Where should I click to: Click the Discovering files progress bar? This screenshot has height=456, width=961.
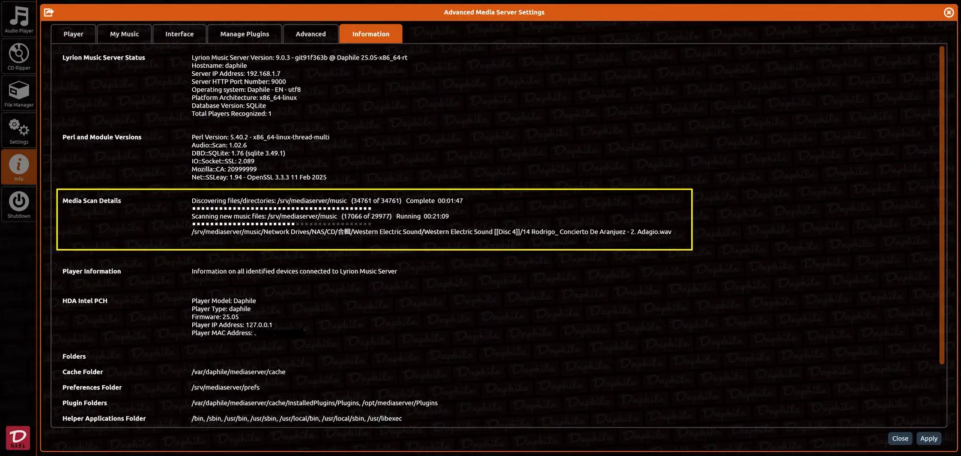point(281,208)
